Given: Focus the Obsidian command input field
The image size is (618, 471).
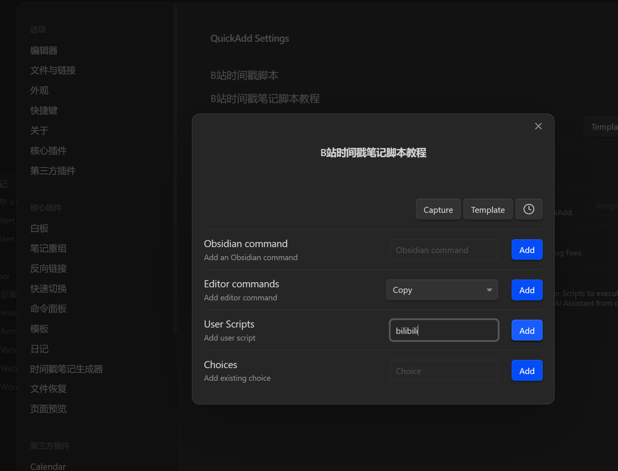Looking at the screenshot, I should (444, 250).
